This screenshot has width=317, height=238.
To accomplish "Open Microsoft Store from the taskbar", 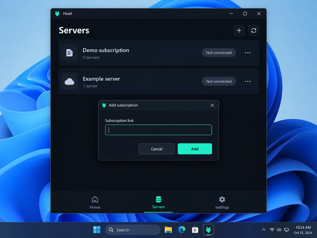I will tap(195, 230).
